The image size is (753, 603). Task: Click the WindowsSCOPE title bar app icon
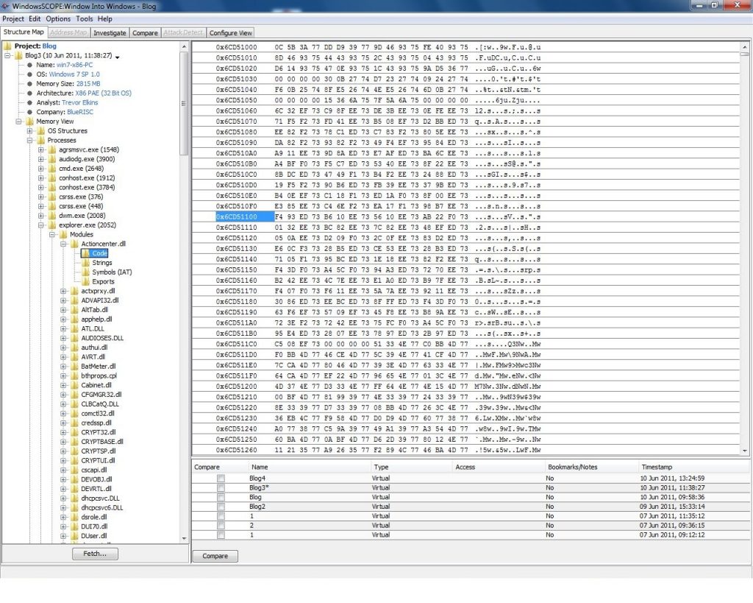(x=5, y=6)
